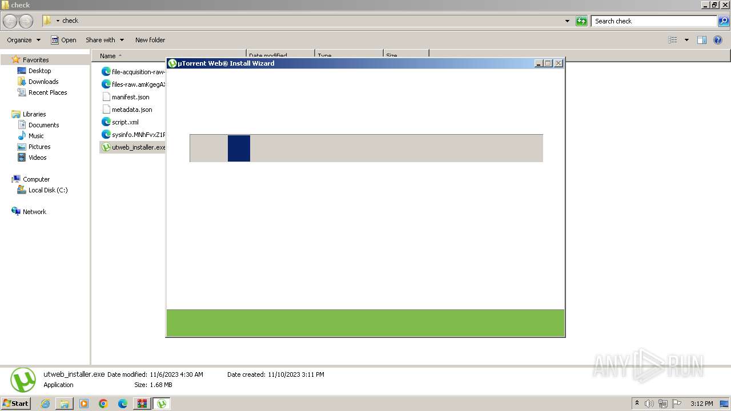Viewport: 731px width, 411px height.
Task: Open Local Disk (C:)
Action: [x=48, y=190]
